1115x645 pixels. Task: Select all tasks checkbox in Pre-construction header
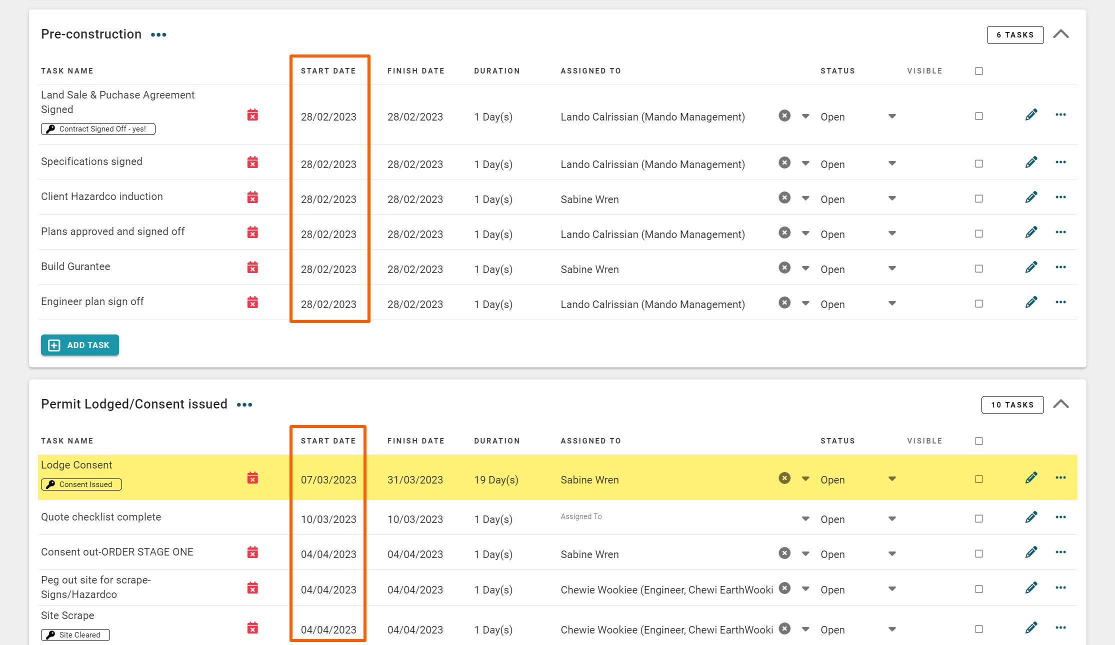point(978,71)
